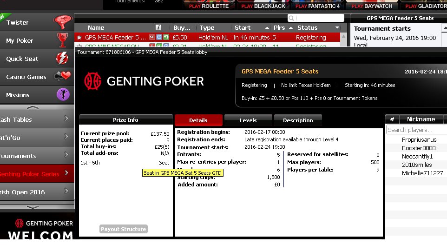Sort tournaments by Name column
Screen dimensions: 447x251
pos(96,28)
